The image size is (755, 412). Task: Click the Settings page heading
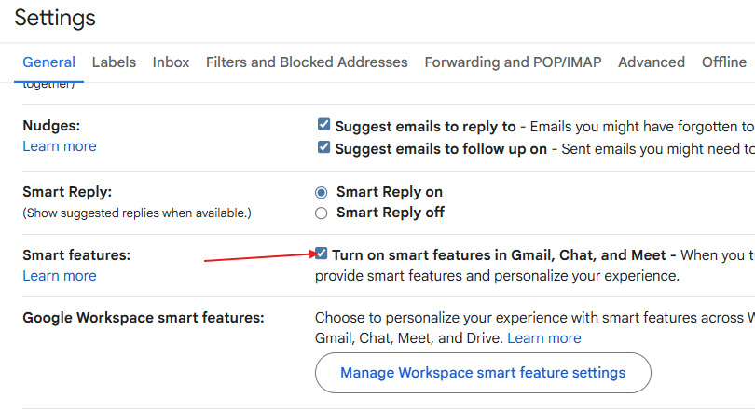click(x=55, y=18)
